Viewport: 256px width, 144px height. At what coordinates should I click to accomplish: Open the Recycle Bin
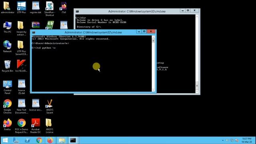(x=7, y=66)
